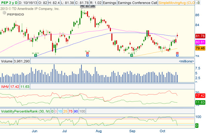The image size is (210, 133).
Task: Select the PEP 2 y D symbol label
Action: (9, 3)
